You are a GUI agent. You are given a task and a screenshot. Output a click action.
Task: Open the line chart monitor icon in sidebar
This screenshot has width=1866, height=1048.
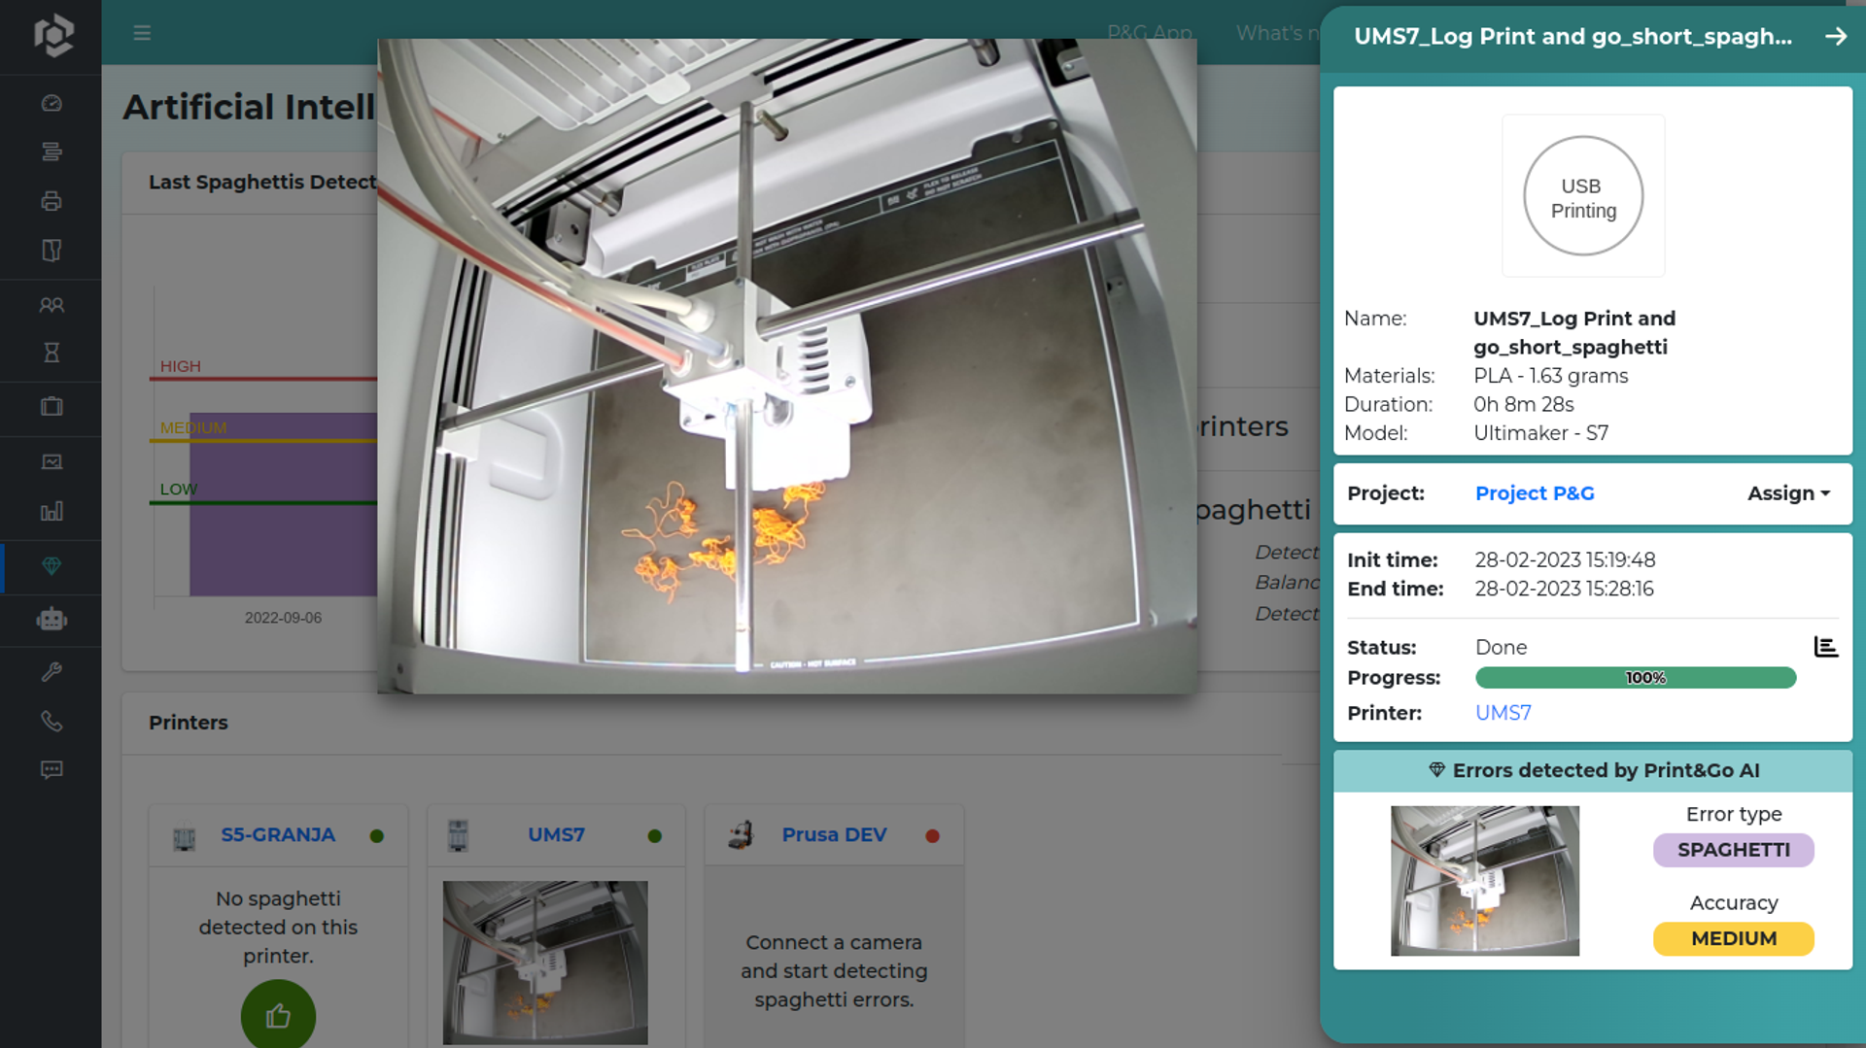coord(52,461)
